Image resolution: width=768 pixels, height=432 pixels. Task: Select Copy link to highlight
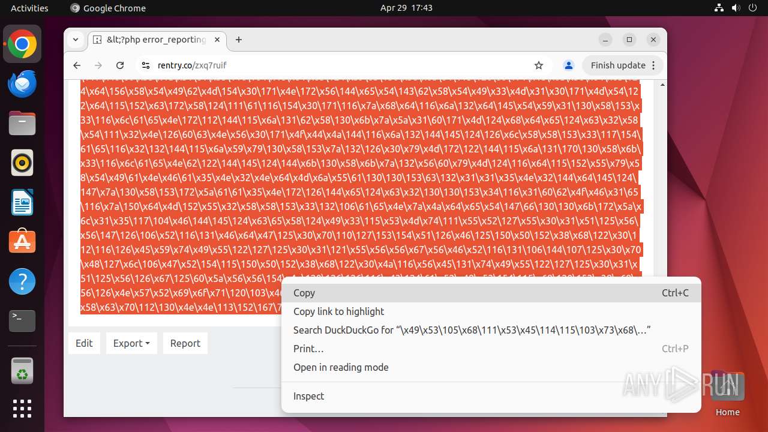(x=491, y=311)
